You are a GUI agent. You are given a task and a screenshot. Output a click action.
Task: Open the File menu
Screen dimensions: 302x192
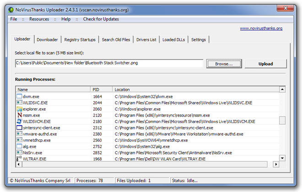pos(13,19)
